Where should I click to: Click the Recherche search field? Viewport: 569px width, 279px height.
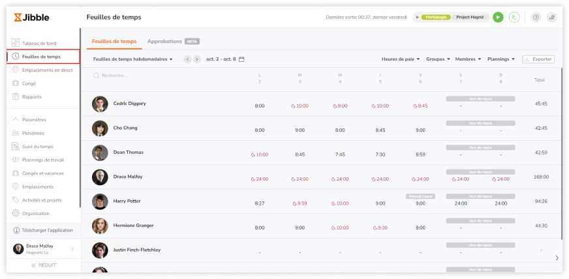point(111,76)
